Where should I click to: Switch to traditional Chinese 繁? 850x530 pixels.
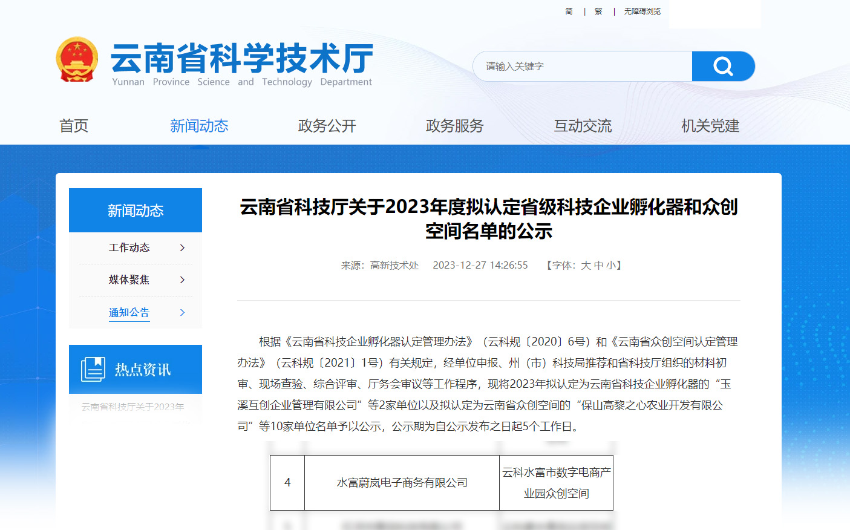point(598,11)
